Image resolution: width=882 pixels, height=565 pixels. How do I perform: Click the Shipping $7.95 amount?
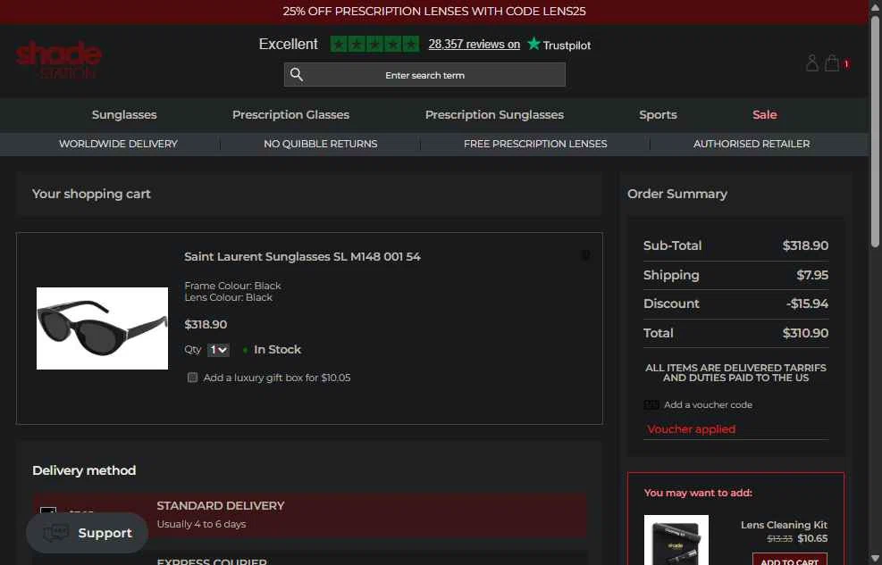tap(812, 275)
